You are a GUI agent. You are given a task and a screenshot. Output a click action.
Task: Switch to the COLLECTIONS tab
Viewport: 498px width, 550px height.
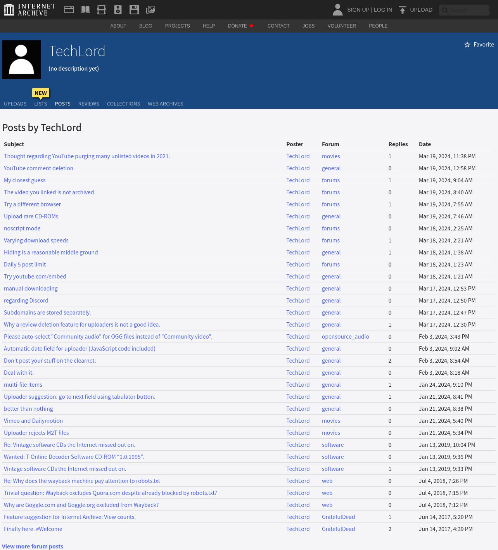(x=123, y=104)
